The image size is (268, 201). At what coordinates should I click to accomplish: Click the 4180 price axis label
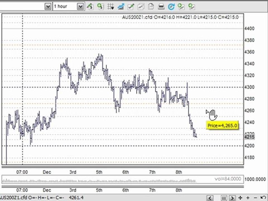[x=249, y=157]
